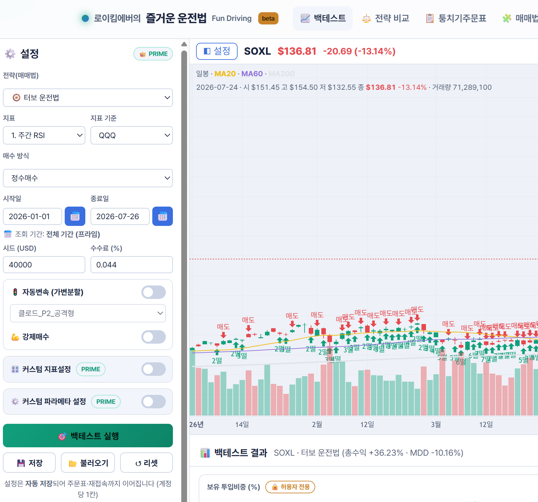Viewport: 538px width, 502px height.
Task: Click the 불러오기 load button
Action: [88, 463]
